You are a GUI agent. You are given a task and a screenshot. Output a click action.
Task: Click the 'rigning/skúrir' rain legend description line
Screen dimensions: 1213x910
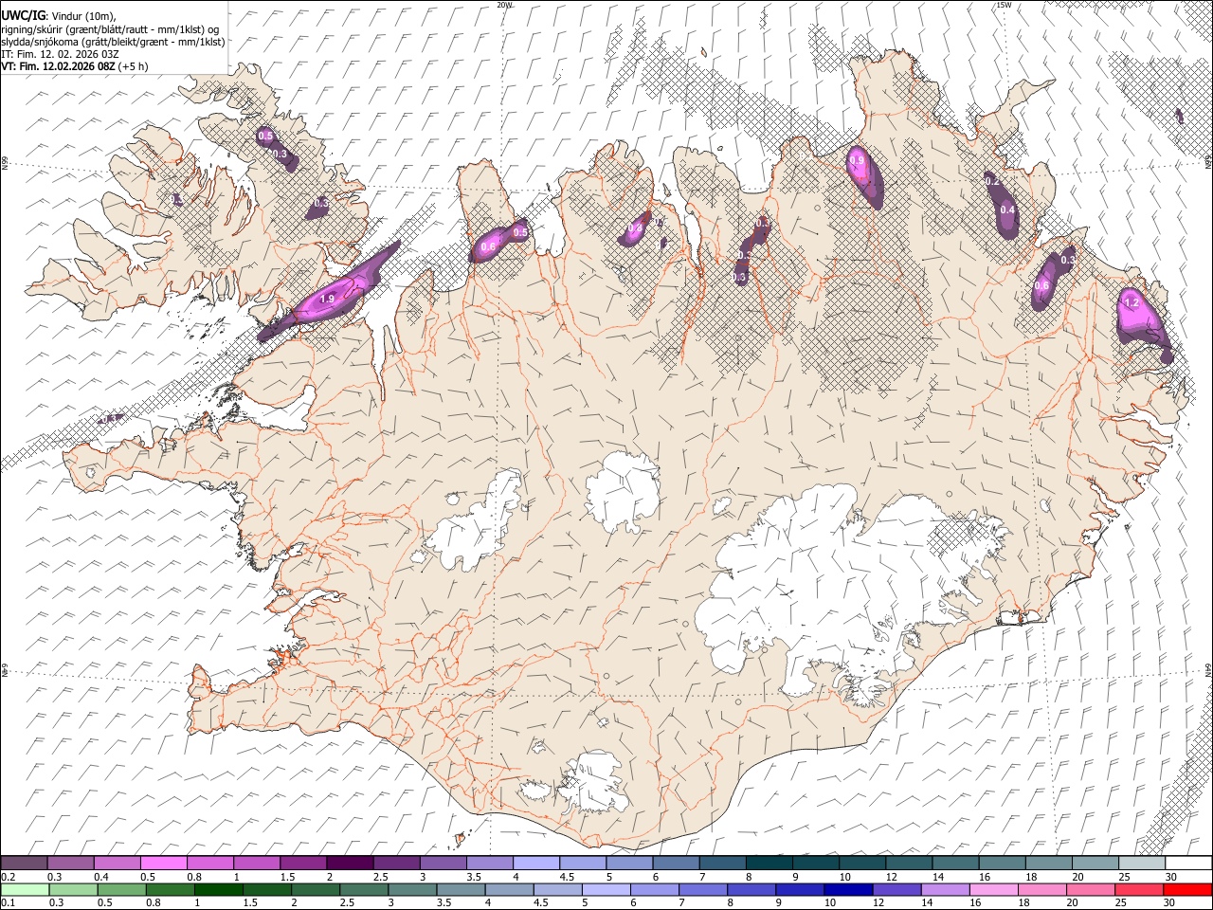click(x=110, y=28)
